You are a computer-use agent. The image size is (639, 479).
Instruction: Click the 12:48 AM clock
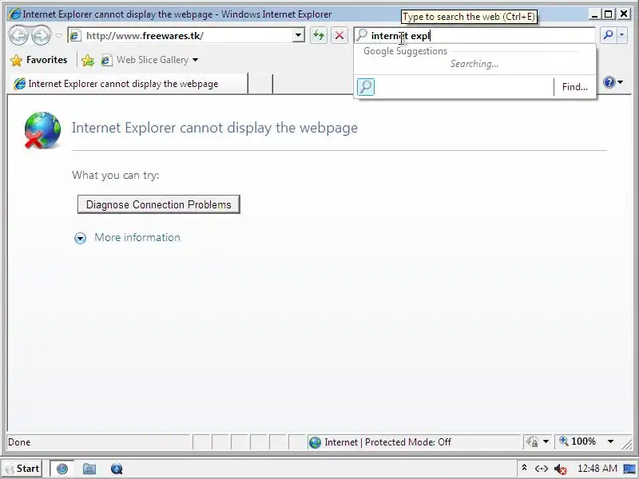(597, 469)
